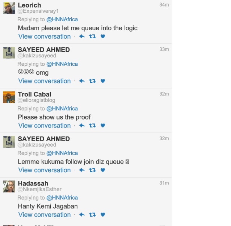Screen dimensions: 231x226
Task: Reply to Hadassah's tweet
Action: (x=82, y=215)
